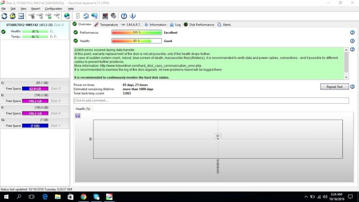Expand hidden icons in the system tray
Image resolution: width=359 pixels, height=202 pixels.
(x=306, y=197)
